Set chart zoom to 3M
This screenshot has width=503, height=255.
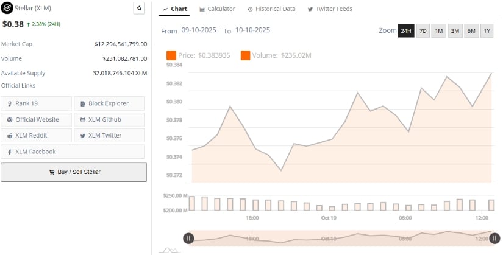click(455, 31)
